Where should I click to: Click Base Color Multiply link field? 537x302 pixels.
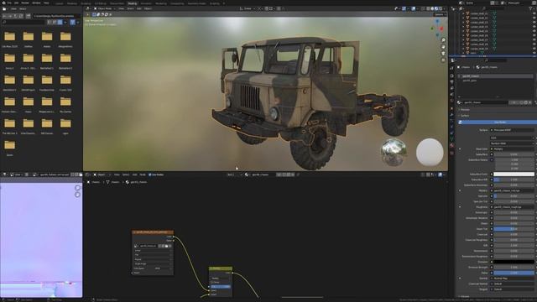pos(513,149)
